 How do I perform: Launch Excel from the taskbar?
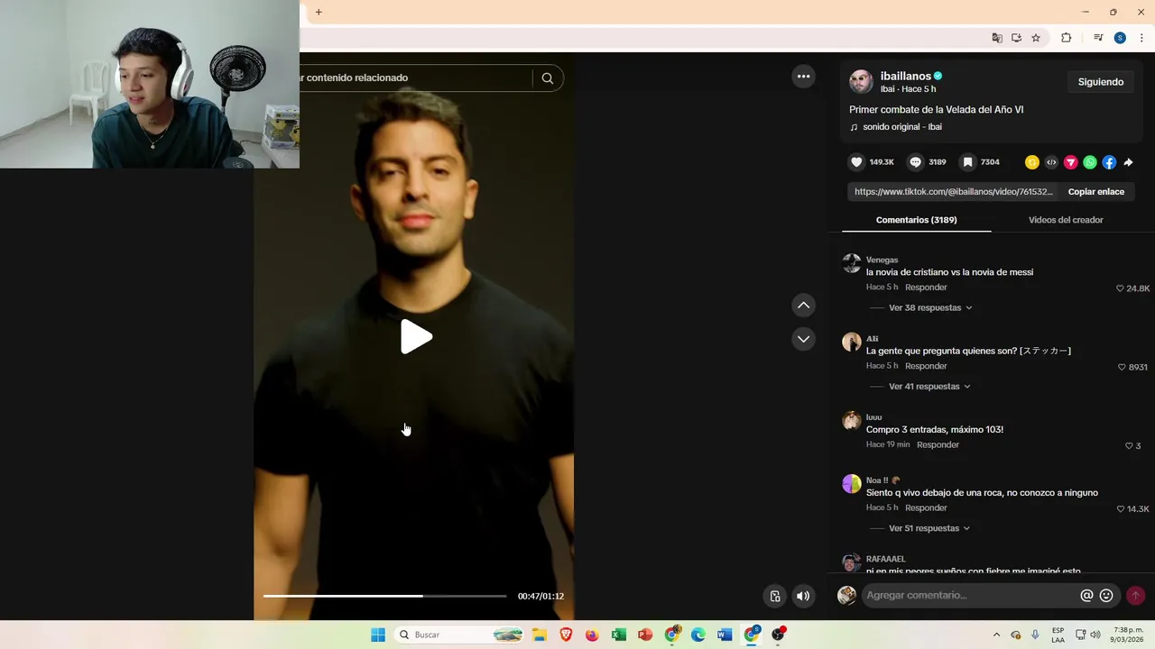(x=618, y=635)
